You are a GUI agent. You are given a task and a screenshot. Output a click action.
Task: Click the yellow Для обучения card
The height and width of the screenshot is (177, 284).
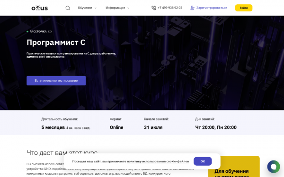(x=234, y=167)
